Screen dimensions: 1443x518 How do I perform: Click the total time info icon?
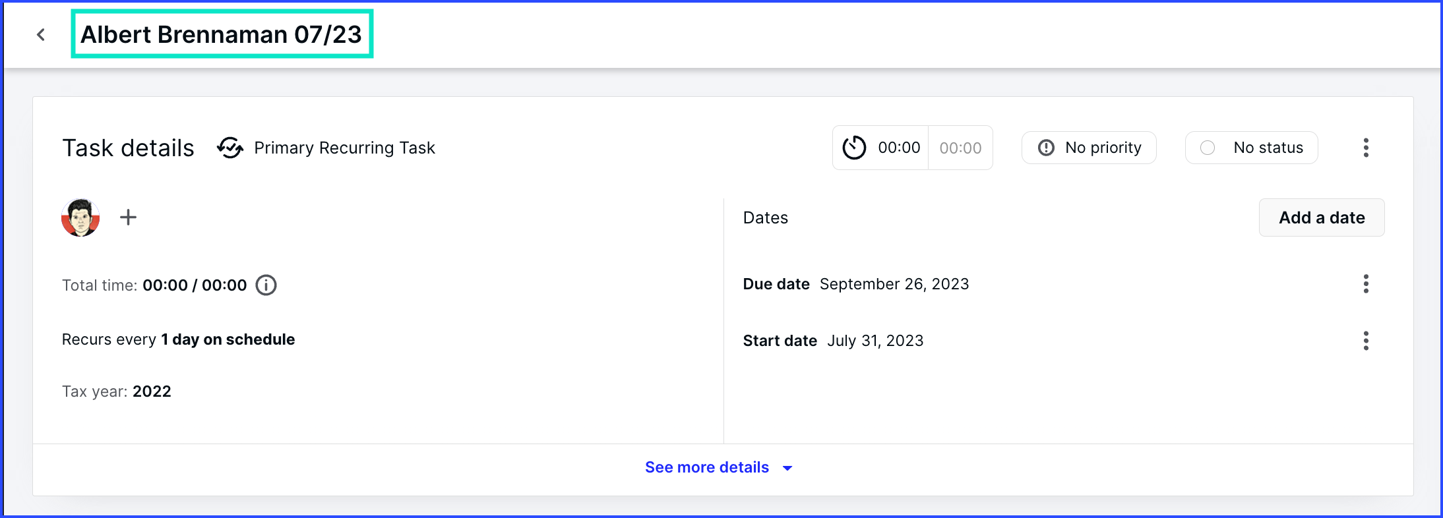tap(266, 285)
